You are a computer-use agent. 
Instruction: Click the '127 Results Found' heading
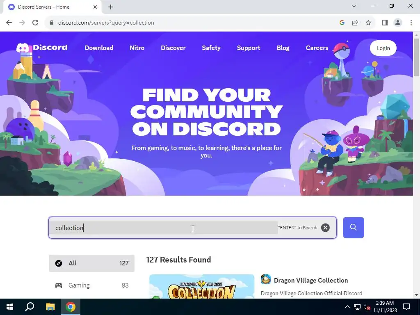pyautogui.click(x=178, y=260)
